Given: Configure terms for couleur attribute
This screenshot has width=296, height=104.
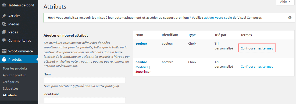Looking at the screenshot, I should (257, 48).
